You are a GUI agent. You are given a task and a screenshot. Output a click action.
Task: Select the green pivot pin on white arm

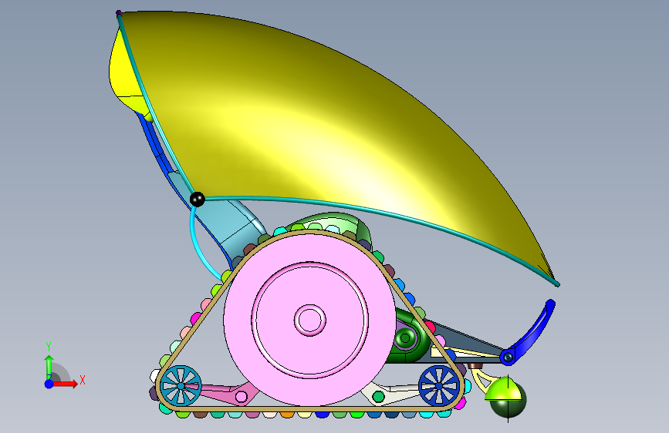coord(378,397)
